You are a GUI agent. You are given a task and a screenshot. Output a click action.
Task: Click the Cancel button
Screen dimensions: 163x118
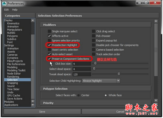click(x=120, y=112)
